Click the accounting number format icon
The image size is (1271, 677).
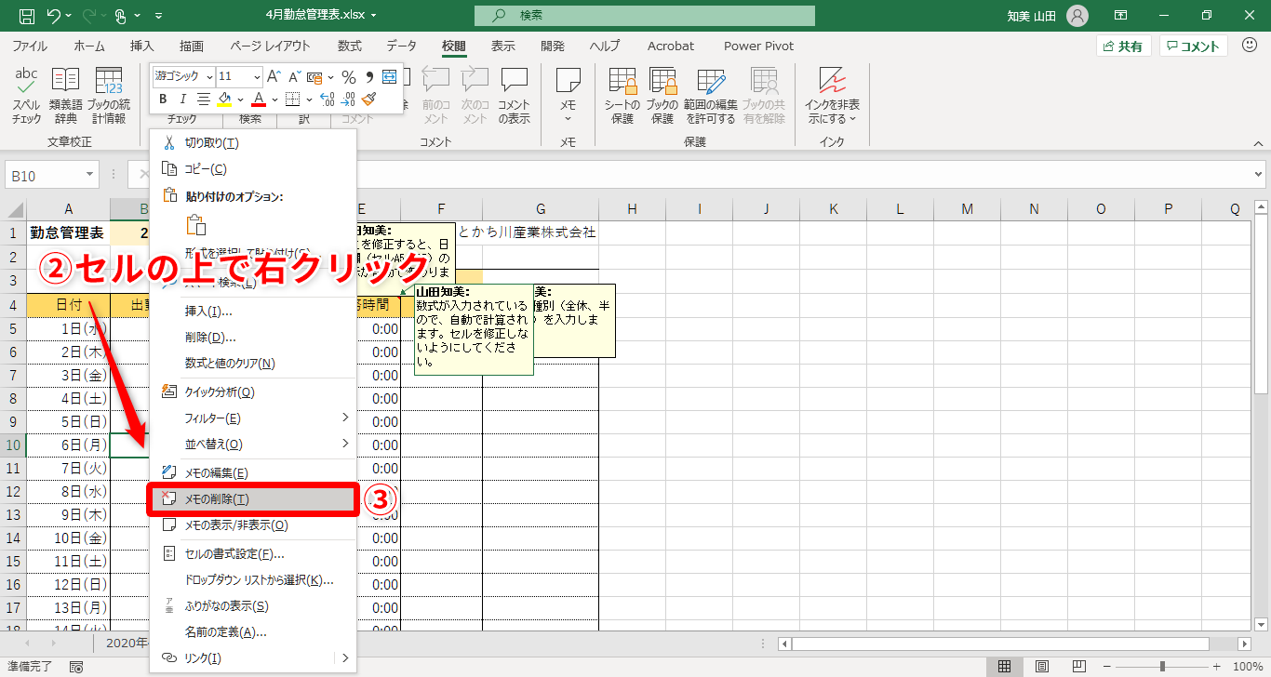pyautogui.click(x=314, y=76)
